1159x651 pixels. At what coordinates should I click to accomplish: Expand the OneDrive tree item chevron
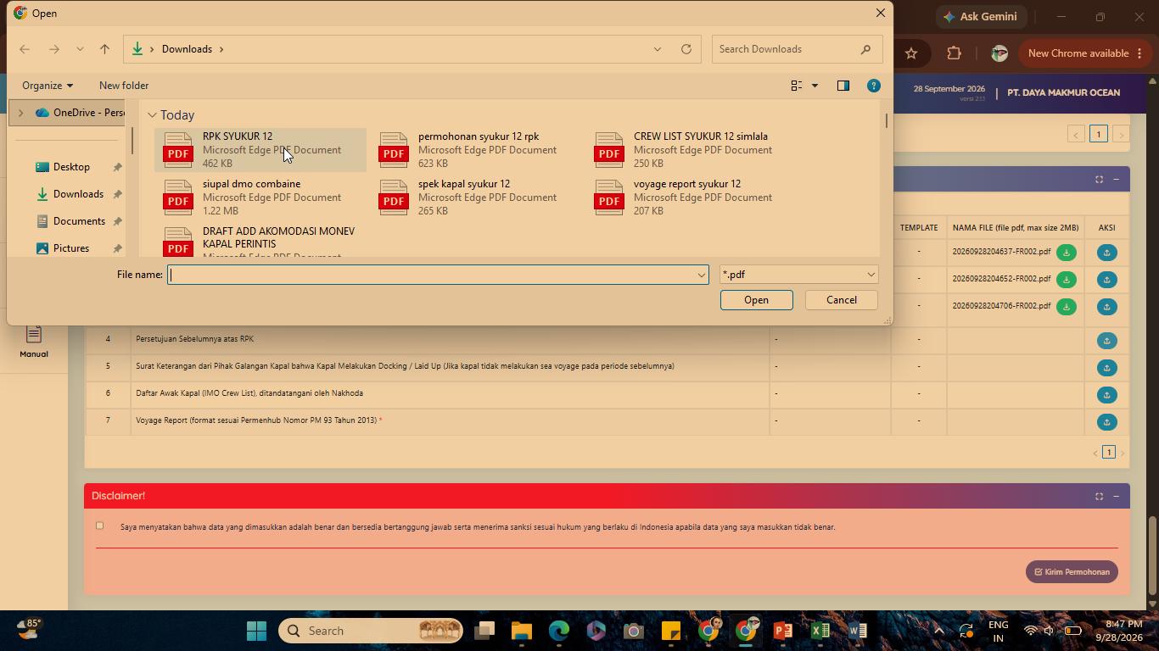pyautogui.click(x=21, y=113)
